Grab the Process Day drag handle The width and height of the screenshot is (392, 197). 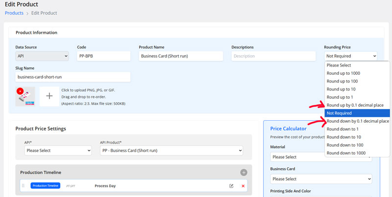(x=23, y=186)
